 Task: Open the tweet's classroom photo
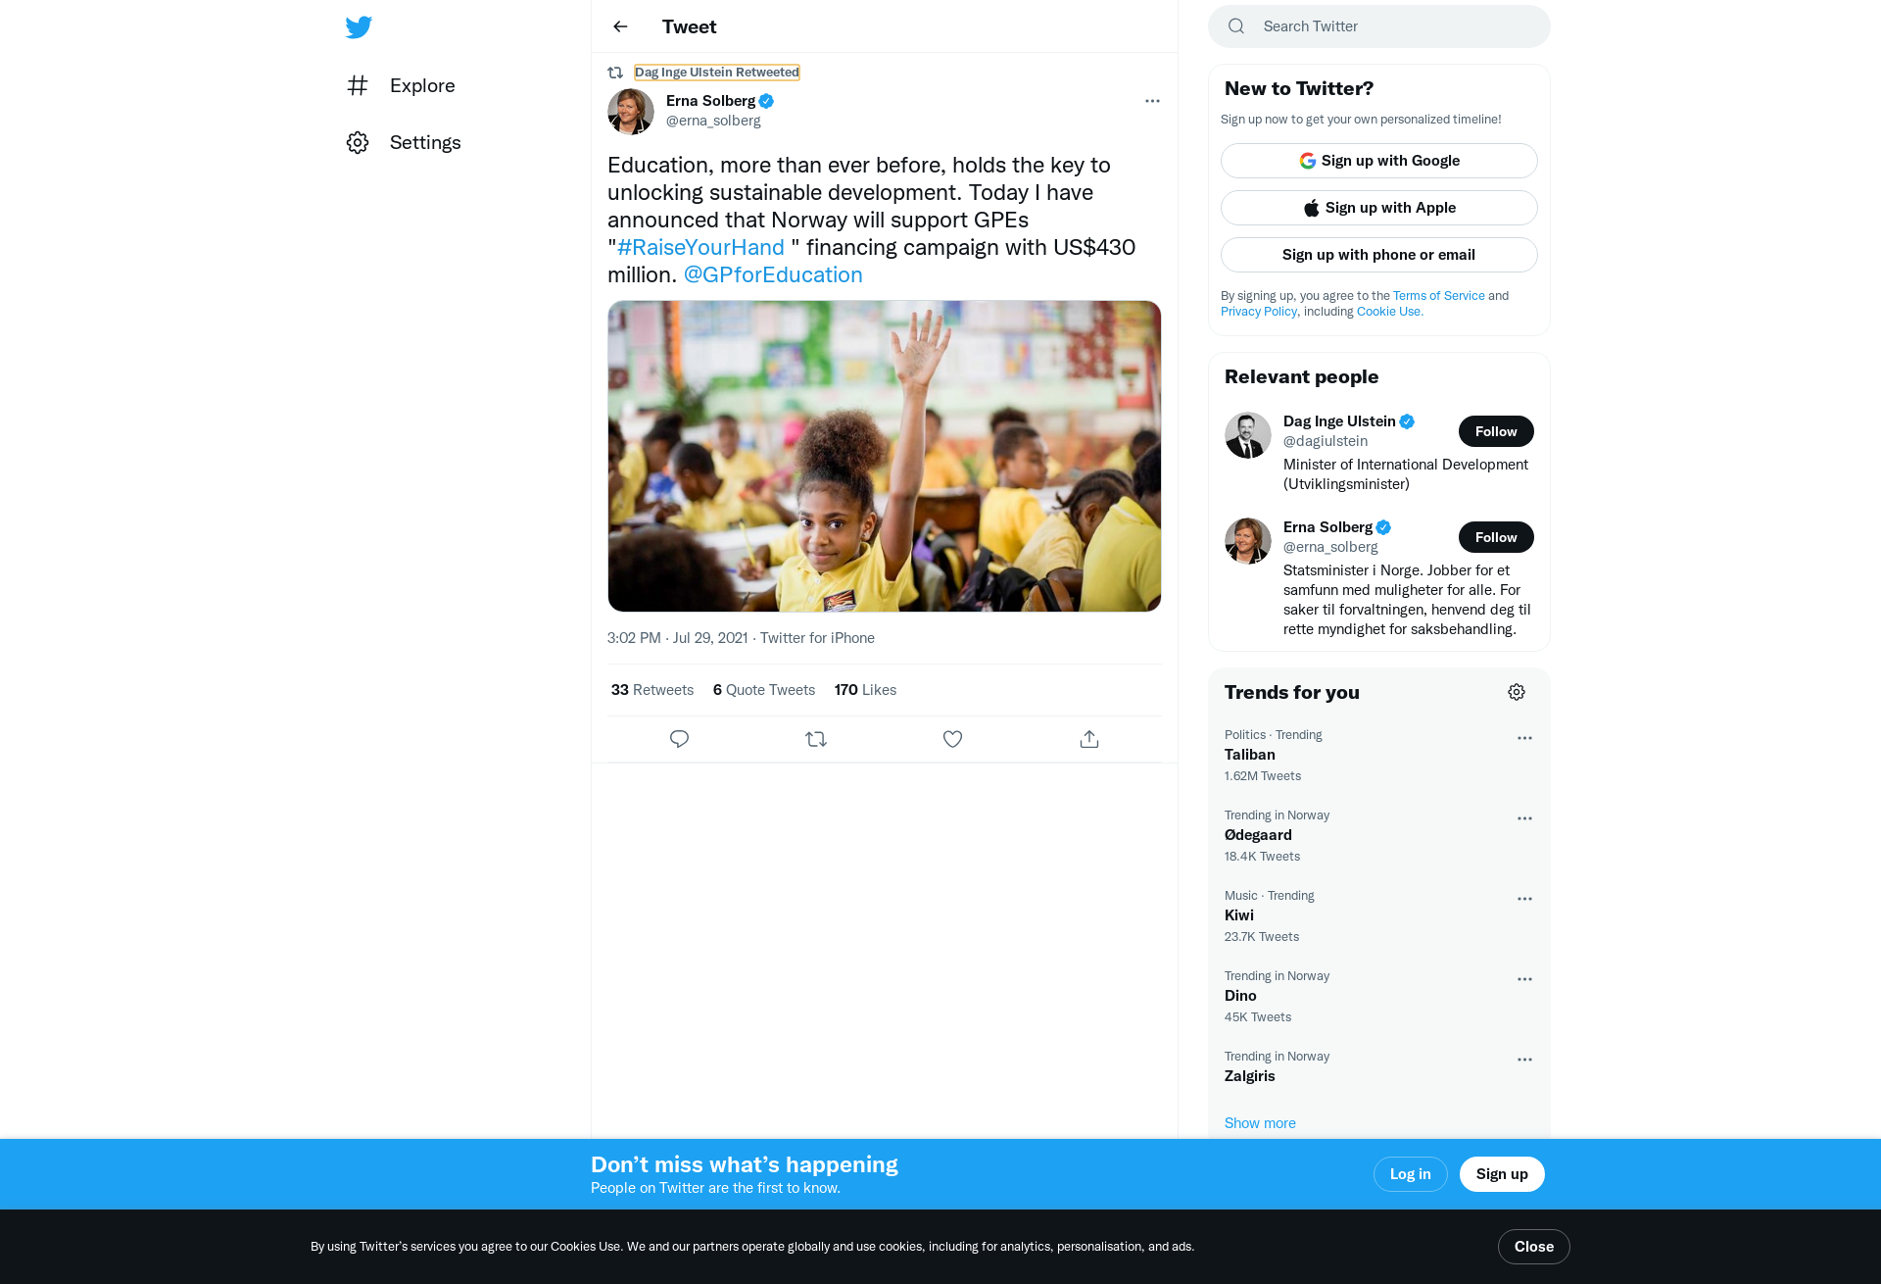[884, 456]
